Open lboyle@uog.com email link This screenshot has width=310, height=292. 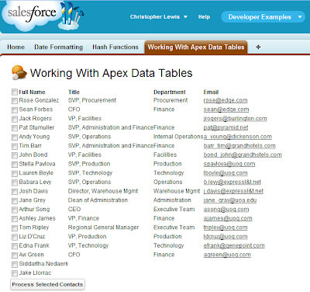[x=226, y=172]
